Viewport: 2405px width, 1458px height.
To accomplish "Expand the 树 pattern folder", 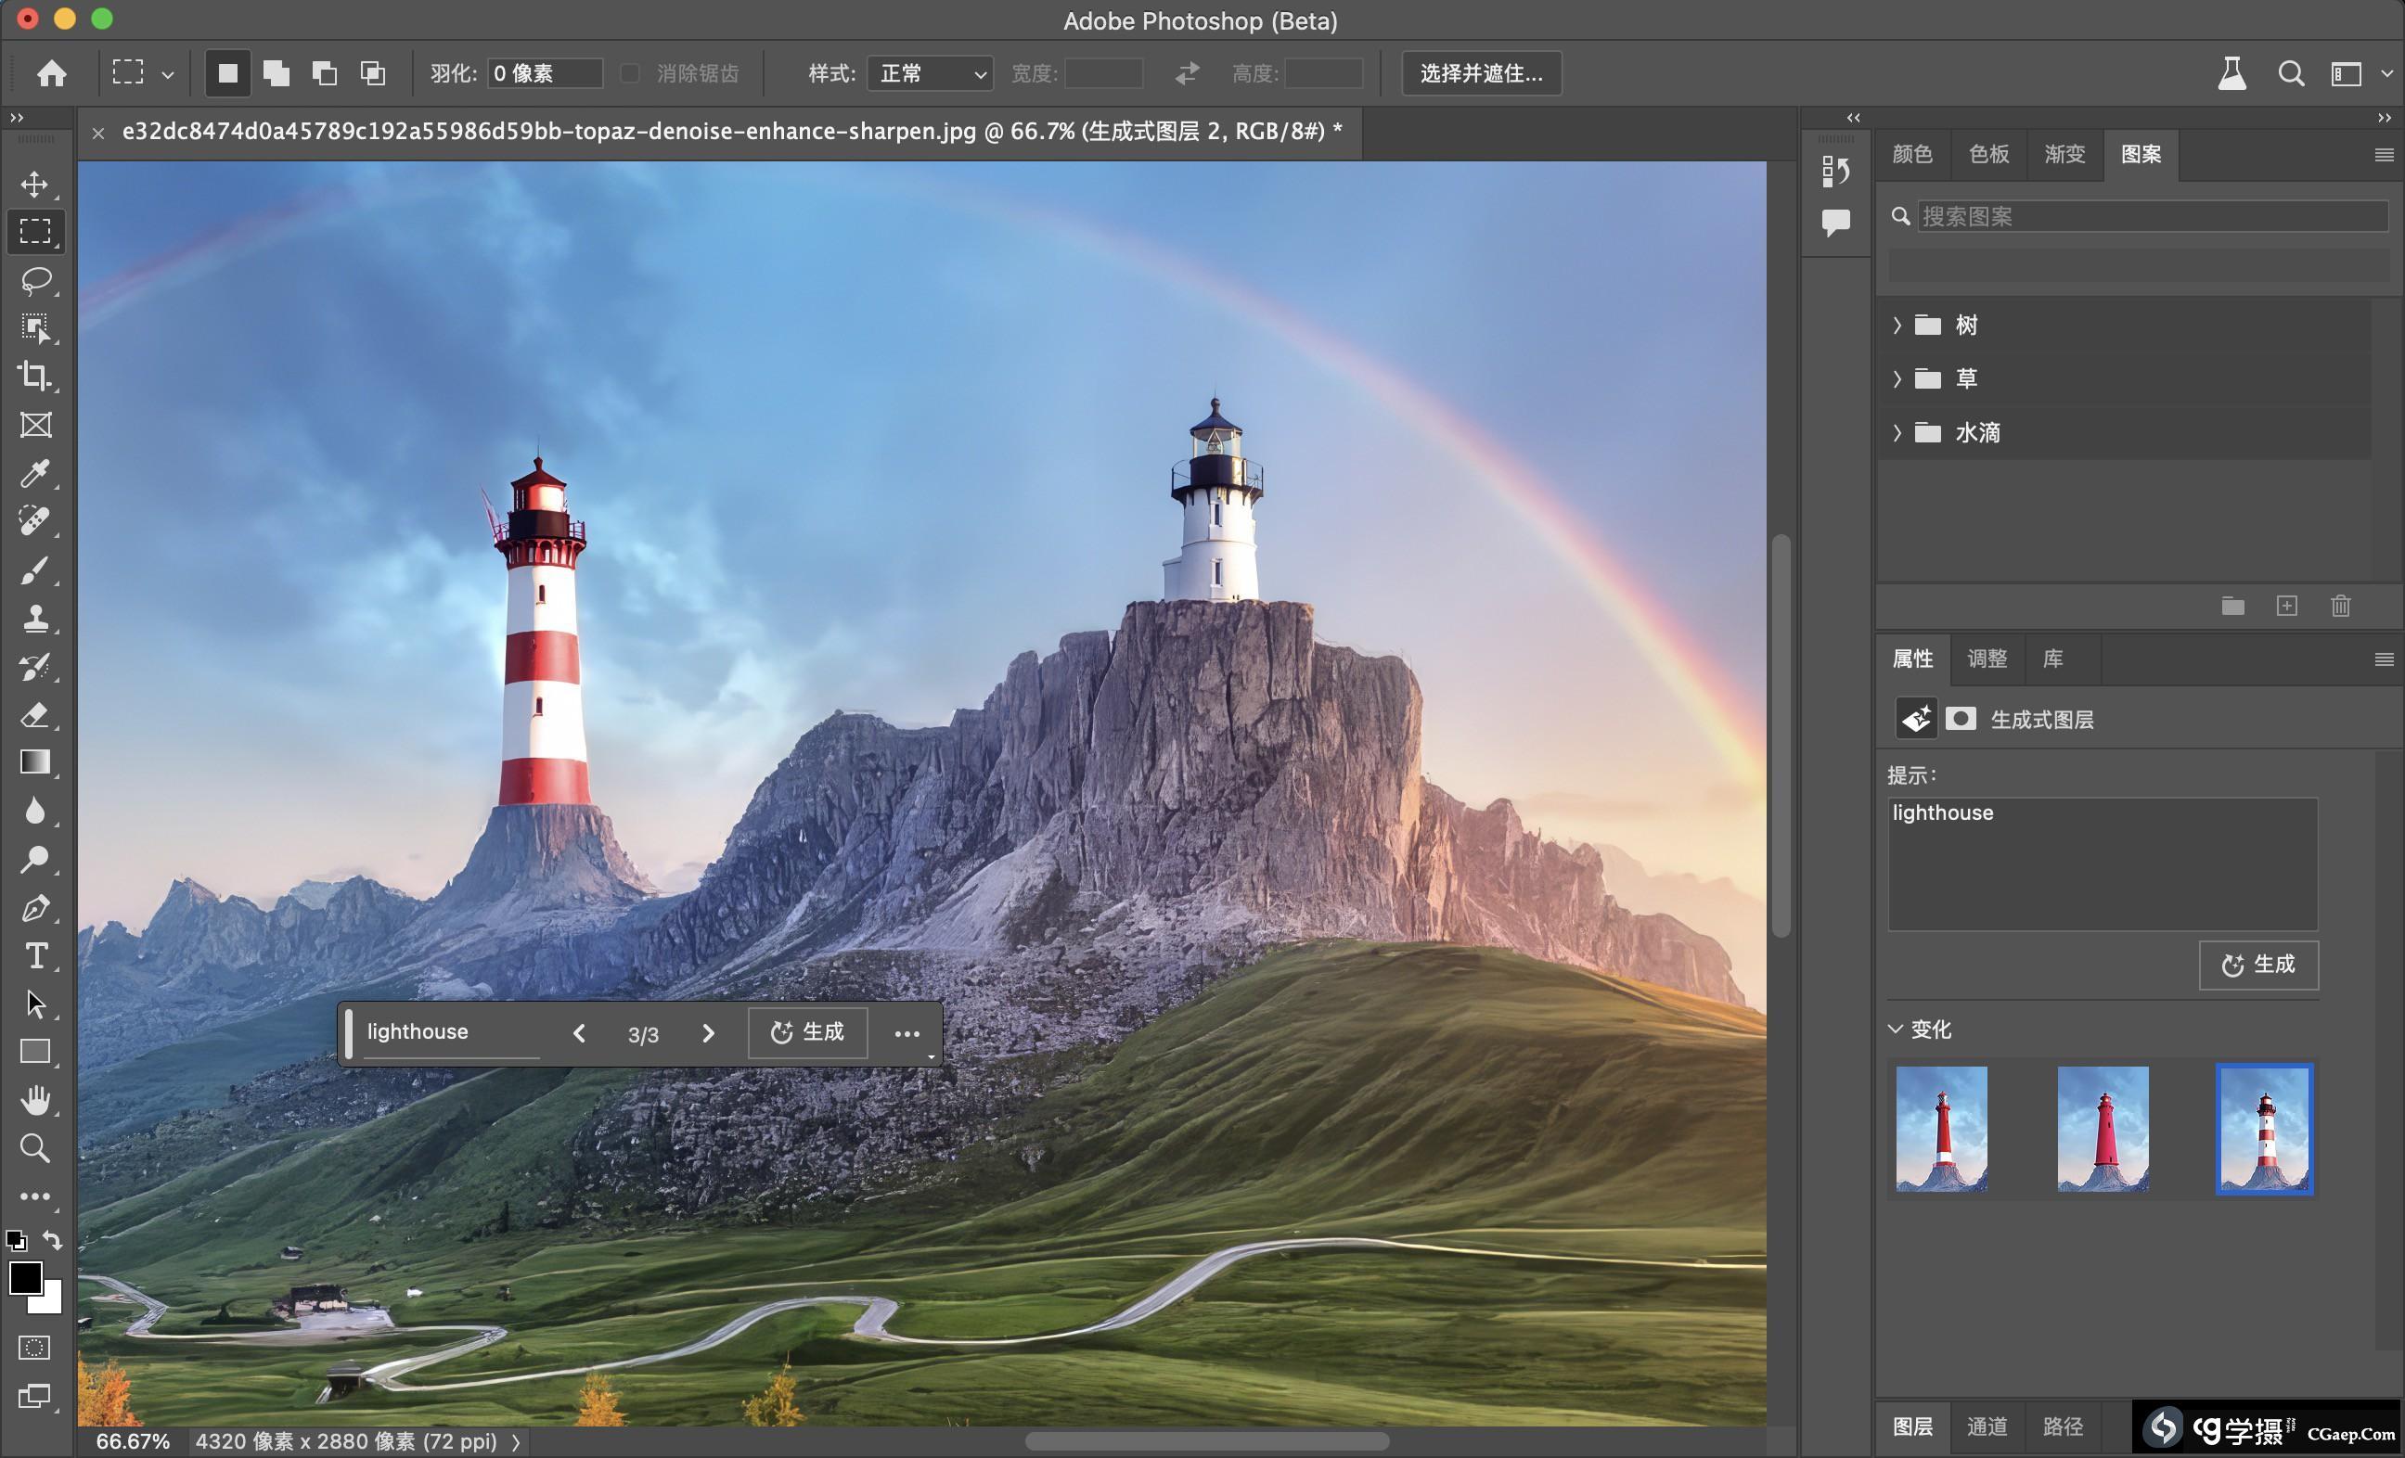I will pos(1897,325).
